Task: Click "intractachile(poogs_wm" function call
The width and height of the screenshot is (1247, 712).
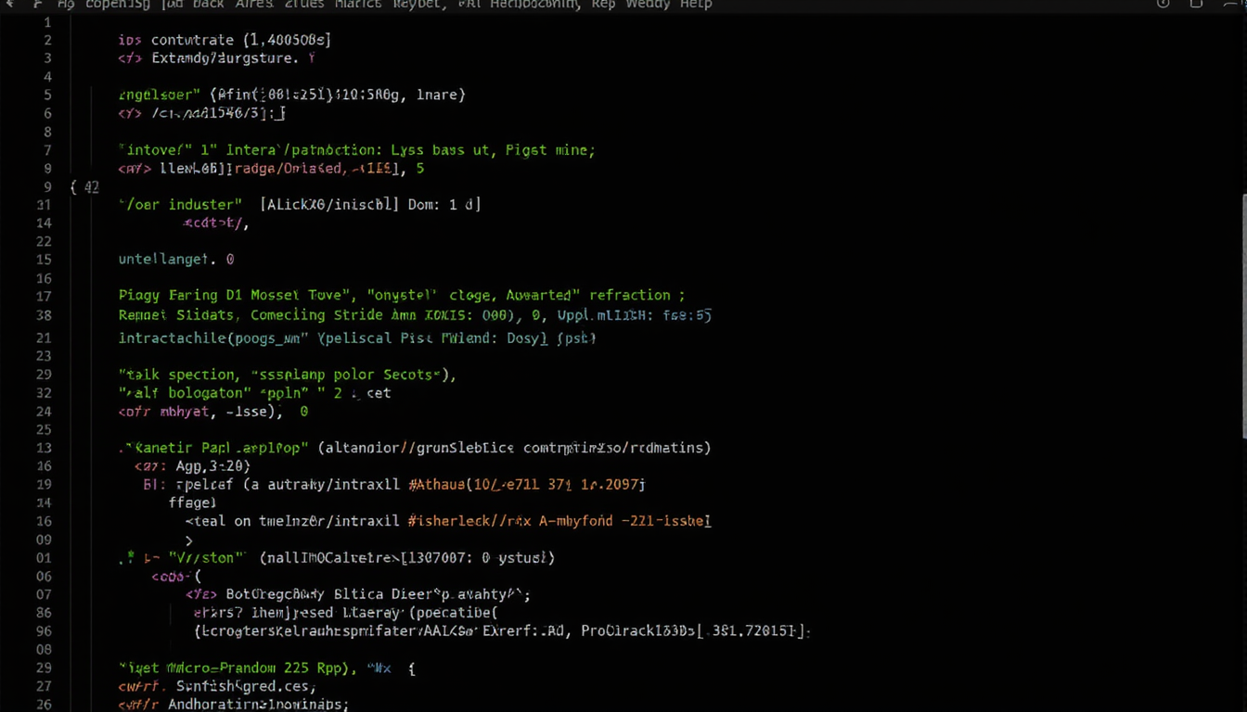Action: click(213, 338)
